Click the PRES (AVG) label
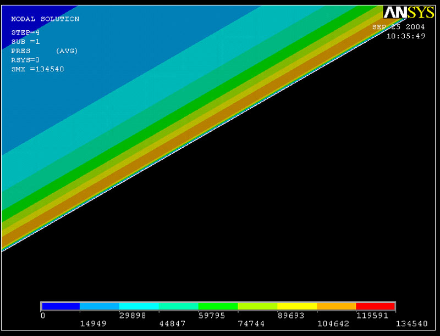 tap(45, 51)
